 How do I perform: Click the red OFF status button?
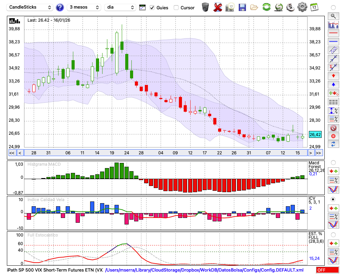tap(327, 270)
